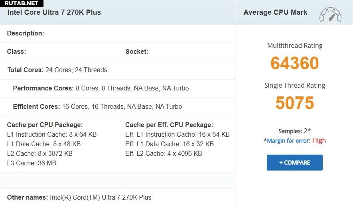Click the Samples count text

(x=295, y=131)
